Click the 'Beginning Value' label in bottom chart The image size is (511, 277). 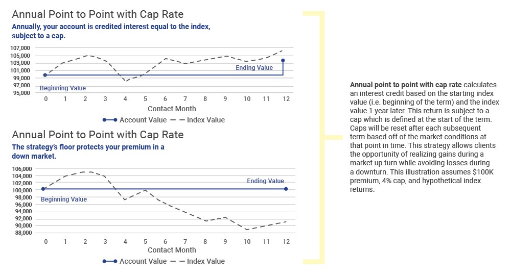coord(64,199)
